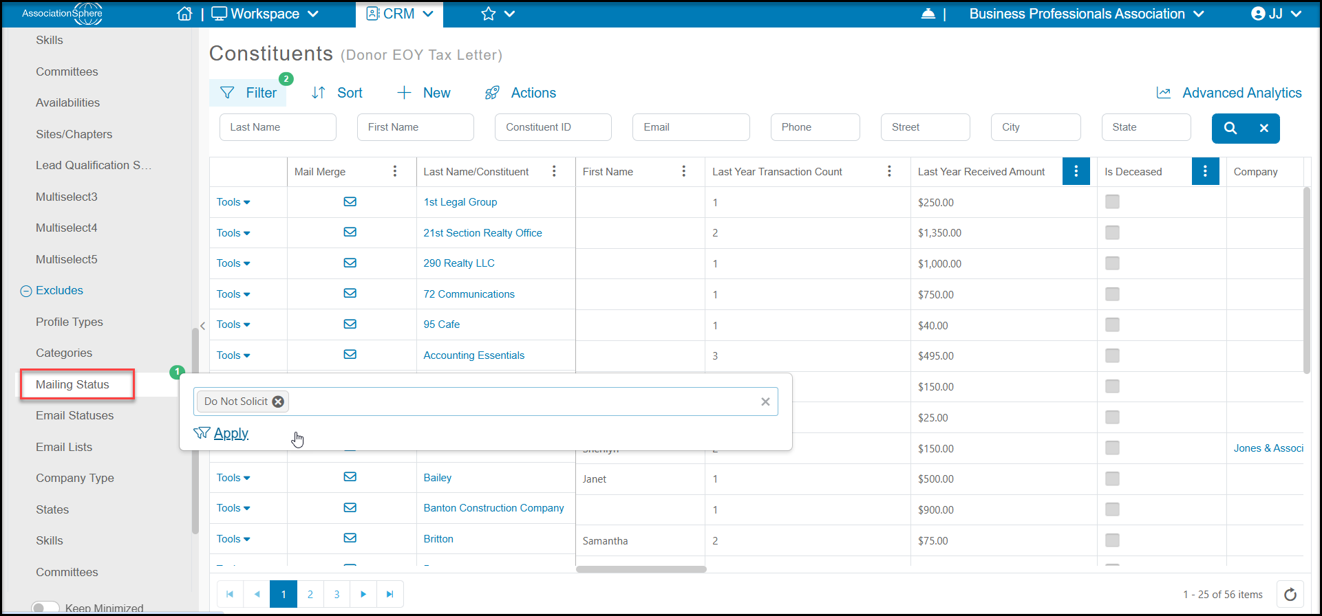Image resolution: width=1322 pixels, height=616 pixels.
Task: Select Email Statuses in the sidebar
Action: [74, 415]
